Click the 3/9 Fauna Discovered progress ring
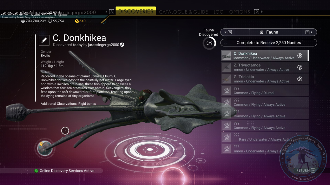This screenshot has height=185, width=330. 209,43
